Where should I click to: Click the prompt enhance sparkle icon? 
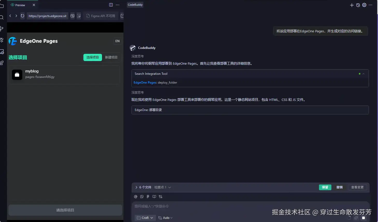point(356,218)
